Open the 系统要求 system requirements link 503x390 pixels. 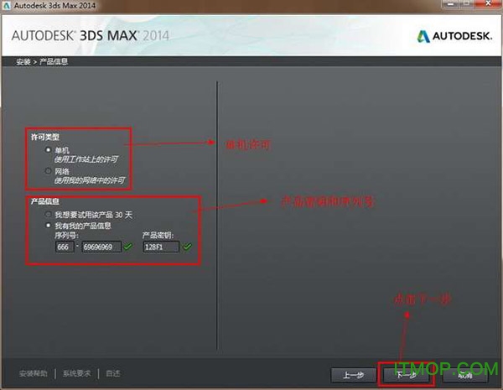78,373
